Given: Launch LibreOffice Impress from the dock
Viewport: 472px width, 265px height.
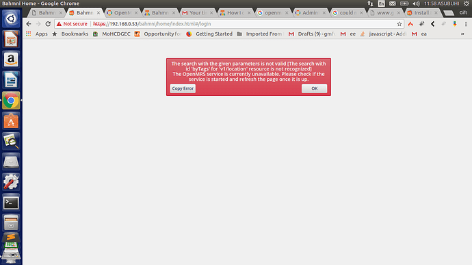Looking at the screenshot, I should (11, 39).
